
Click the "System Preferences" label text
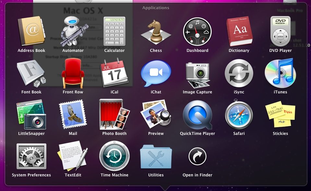(x=31, y=175)
